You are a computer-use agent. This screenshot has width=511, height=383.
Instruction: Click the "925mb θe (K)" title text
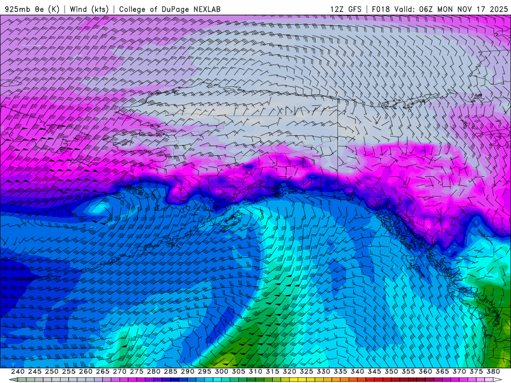(32, 9)
